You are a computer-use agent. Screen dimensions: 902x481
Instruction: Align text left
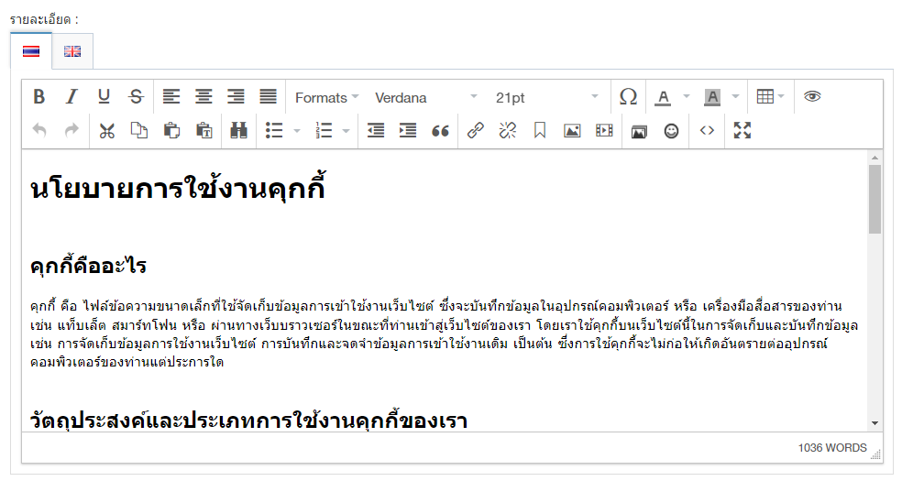pos(170,96)
